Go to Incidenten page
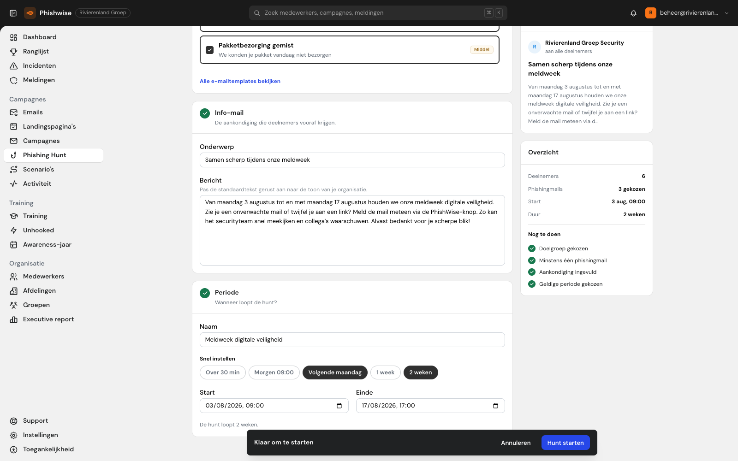The width and height of the screenshot is (738, 461). pos(54,66)
